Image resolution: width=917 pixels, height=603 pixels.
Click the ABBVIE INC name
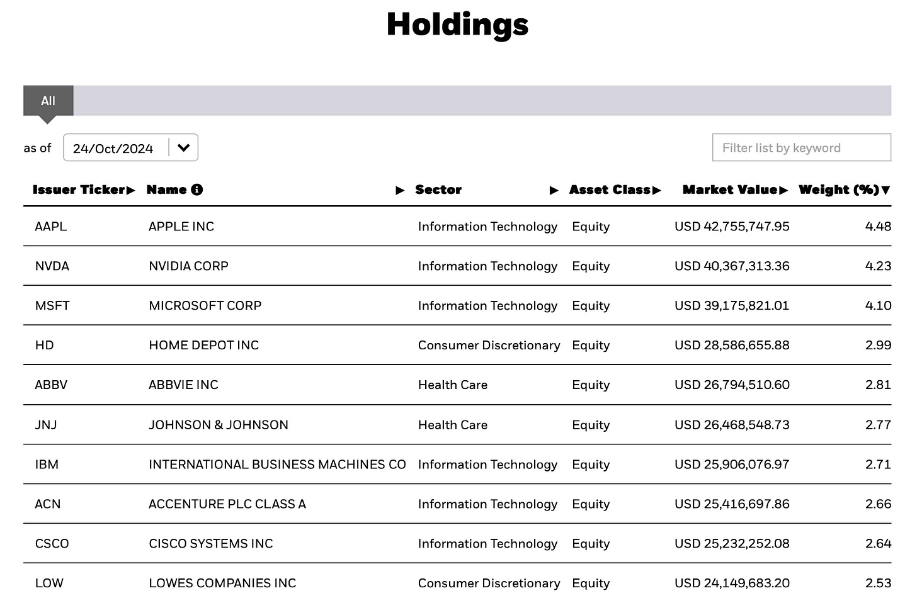183,385
